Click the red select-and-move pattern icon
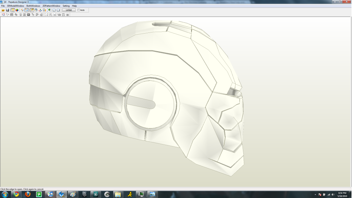Screen dimensions: 353x198 pos(3,15)
